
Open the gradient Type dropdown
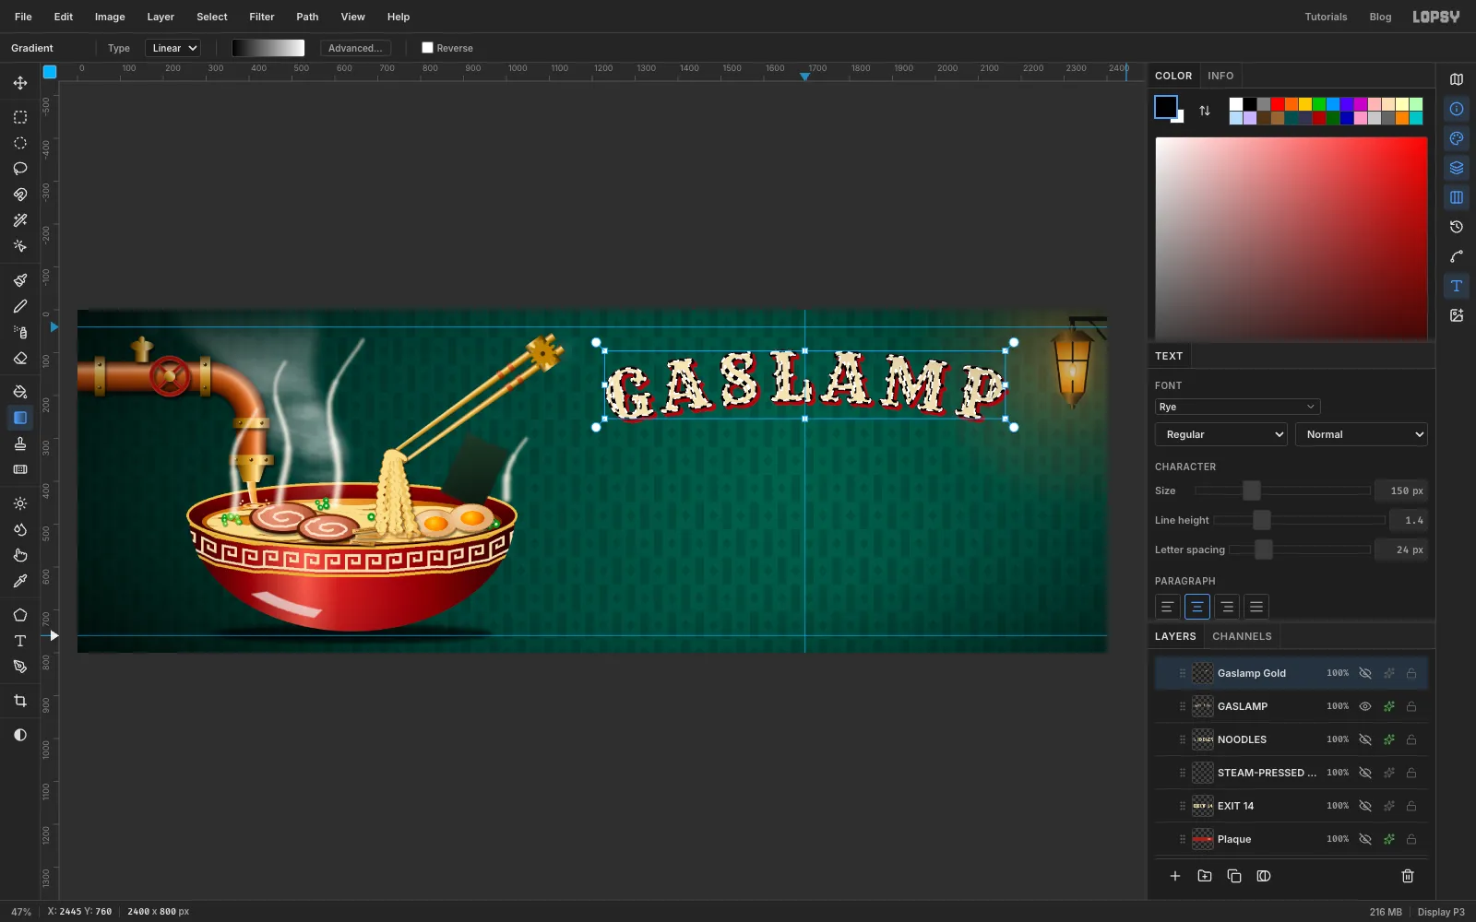(173, 48)
